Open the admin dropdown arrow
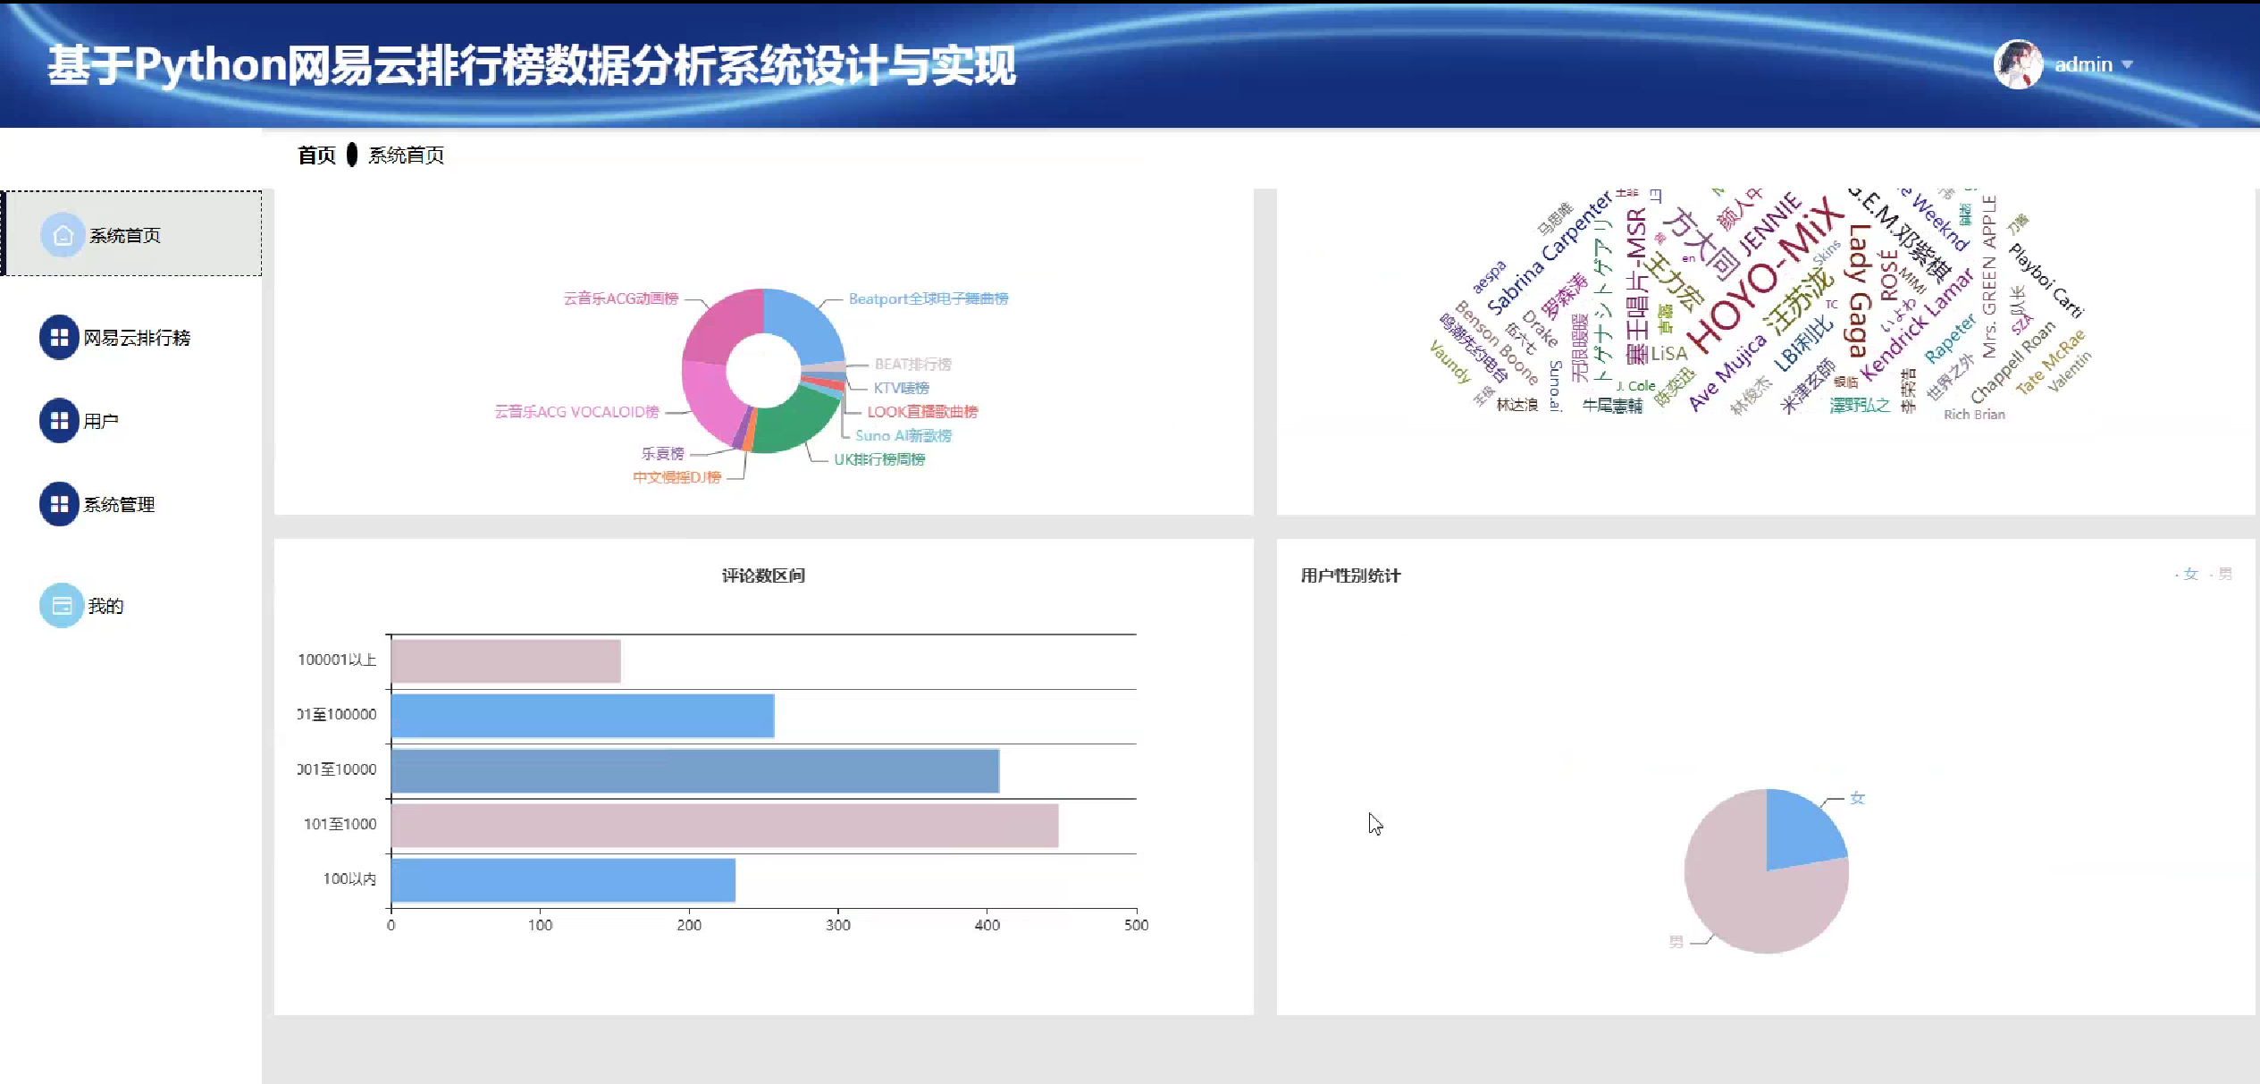Viewport: 2260px width, 1084px height. coord(2128,64)
